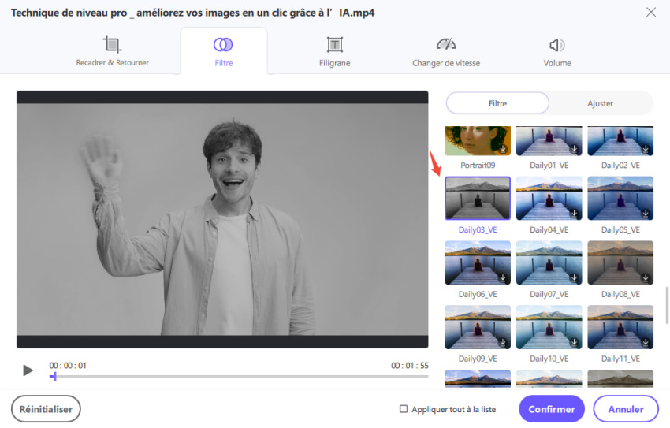Click the Daily03_VE filter label
Viewport: 670px width, 428px height.
[x=478, y=230]
